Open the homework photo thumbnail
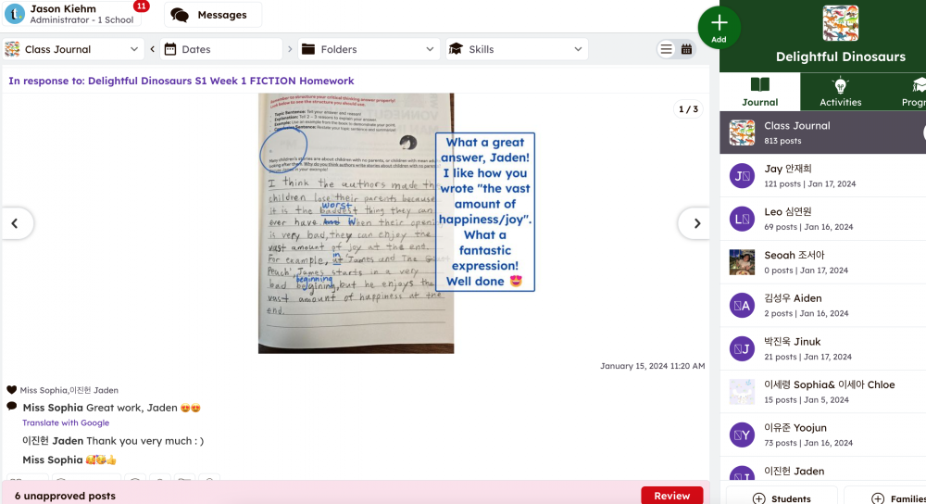Viewport: 926px width, 504px height. (357, 223)
